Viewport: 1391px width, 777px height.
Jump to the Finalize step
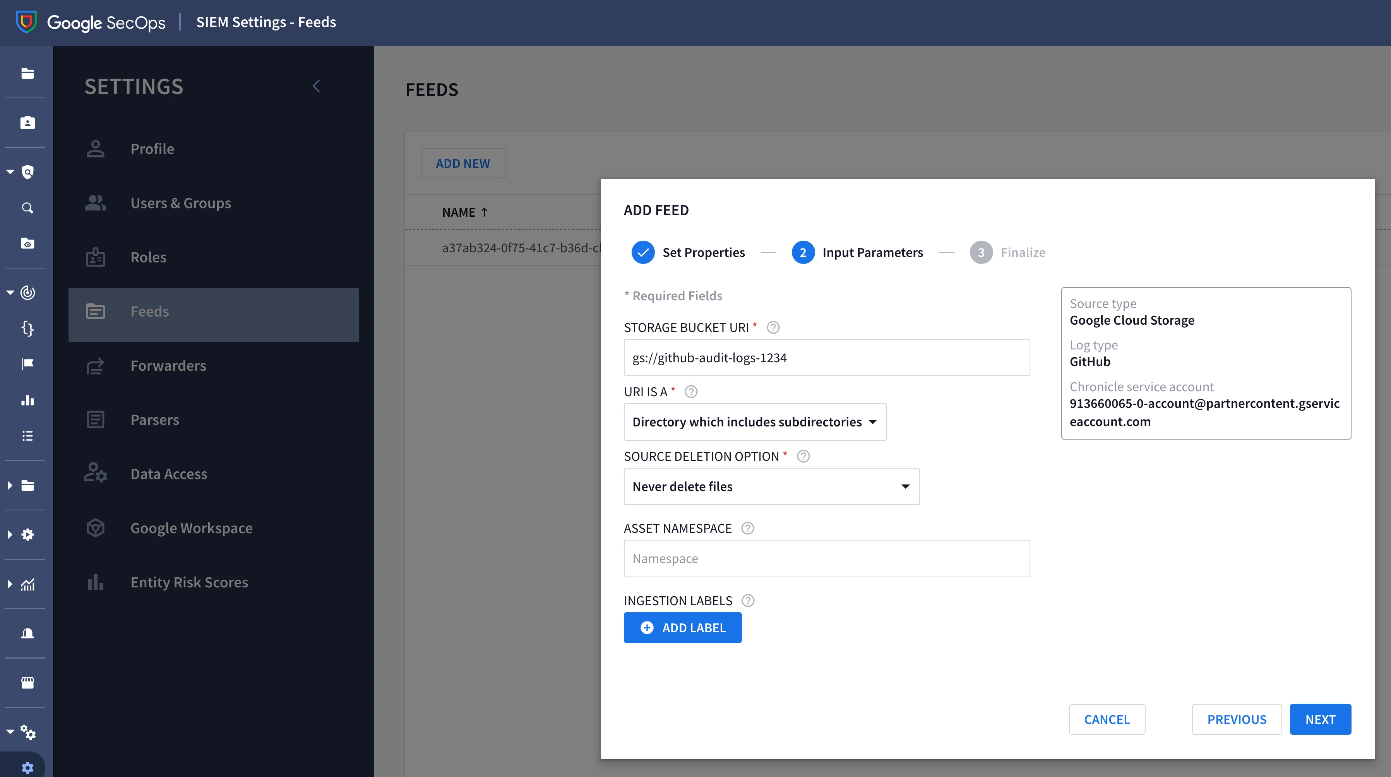1007,252
